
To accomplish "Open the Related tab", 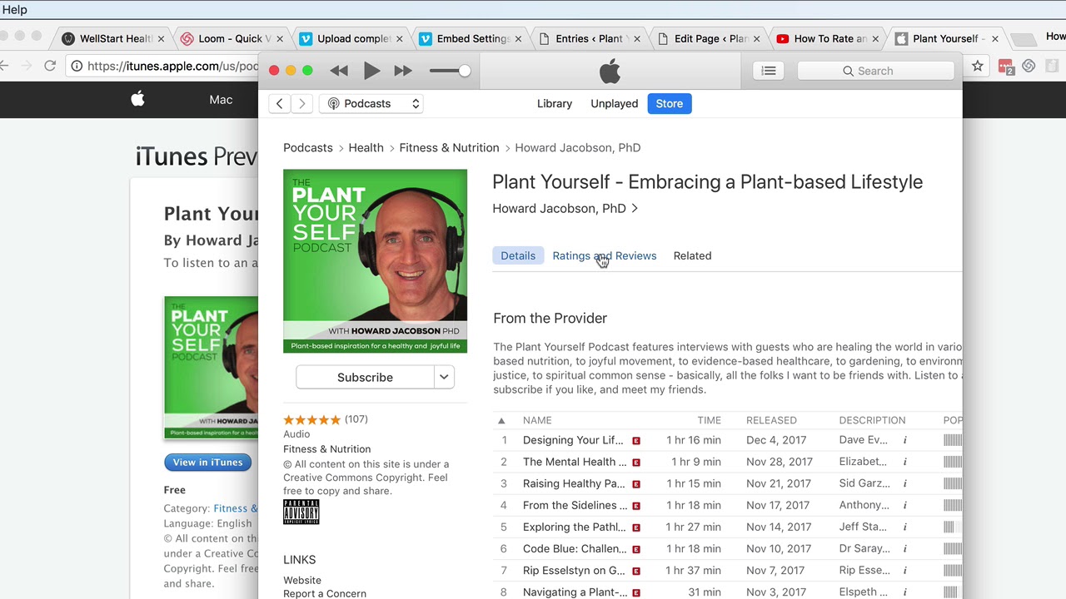I will [692, 255].
